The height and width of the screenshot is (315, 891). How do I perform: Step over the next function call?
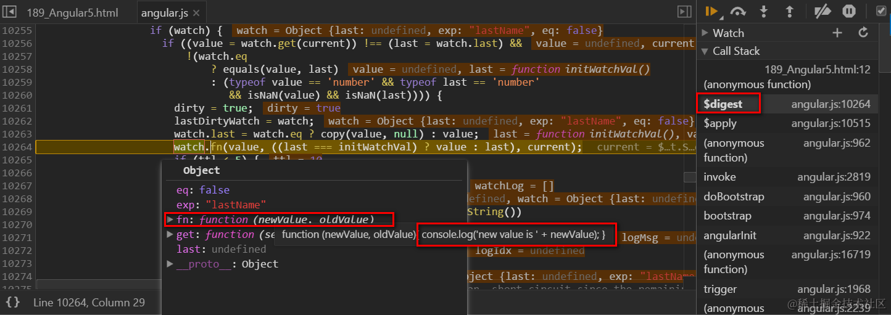pos(737,11)
